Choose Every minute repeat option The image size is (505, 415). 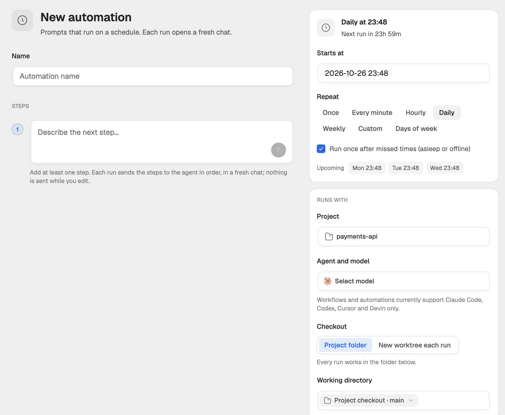(372, 113)
